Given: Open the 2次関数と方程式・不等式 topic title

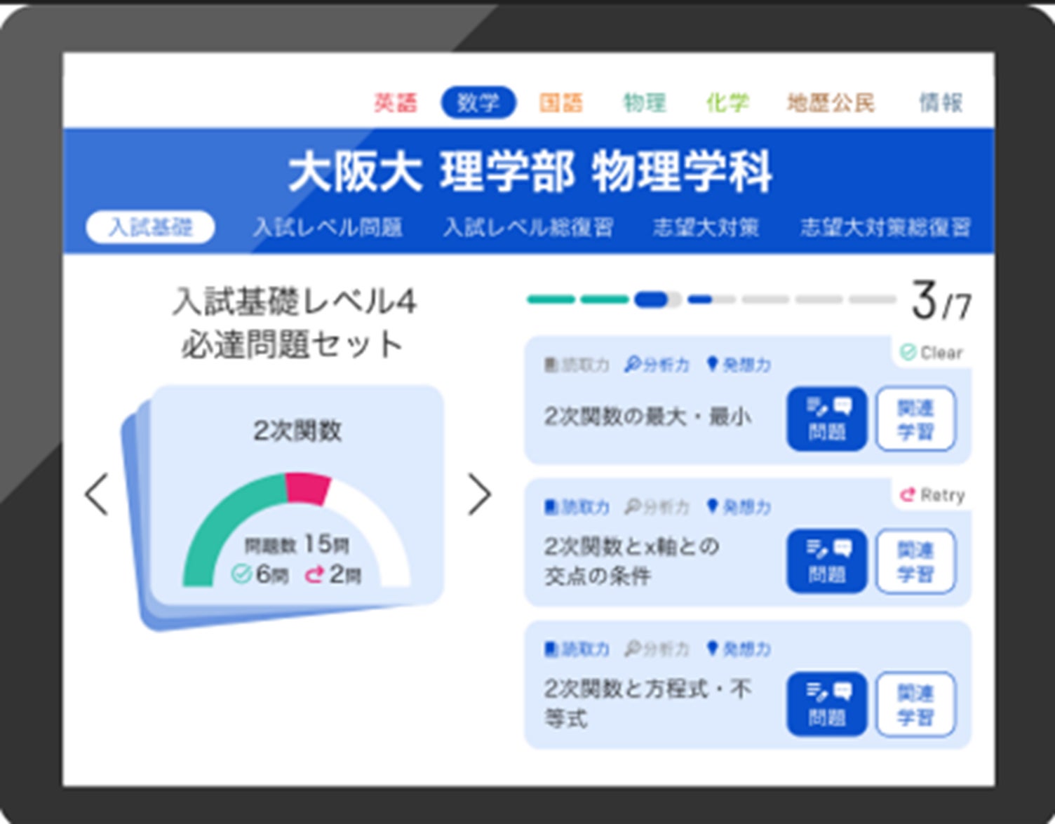Looking at the screenshot, I should (x=647, y=703).
